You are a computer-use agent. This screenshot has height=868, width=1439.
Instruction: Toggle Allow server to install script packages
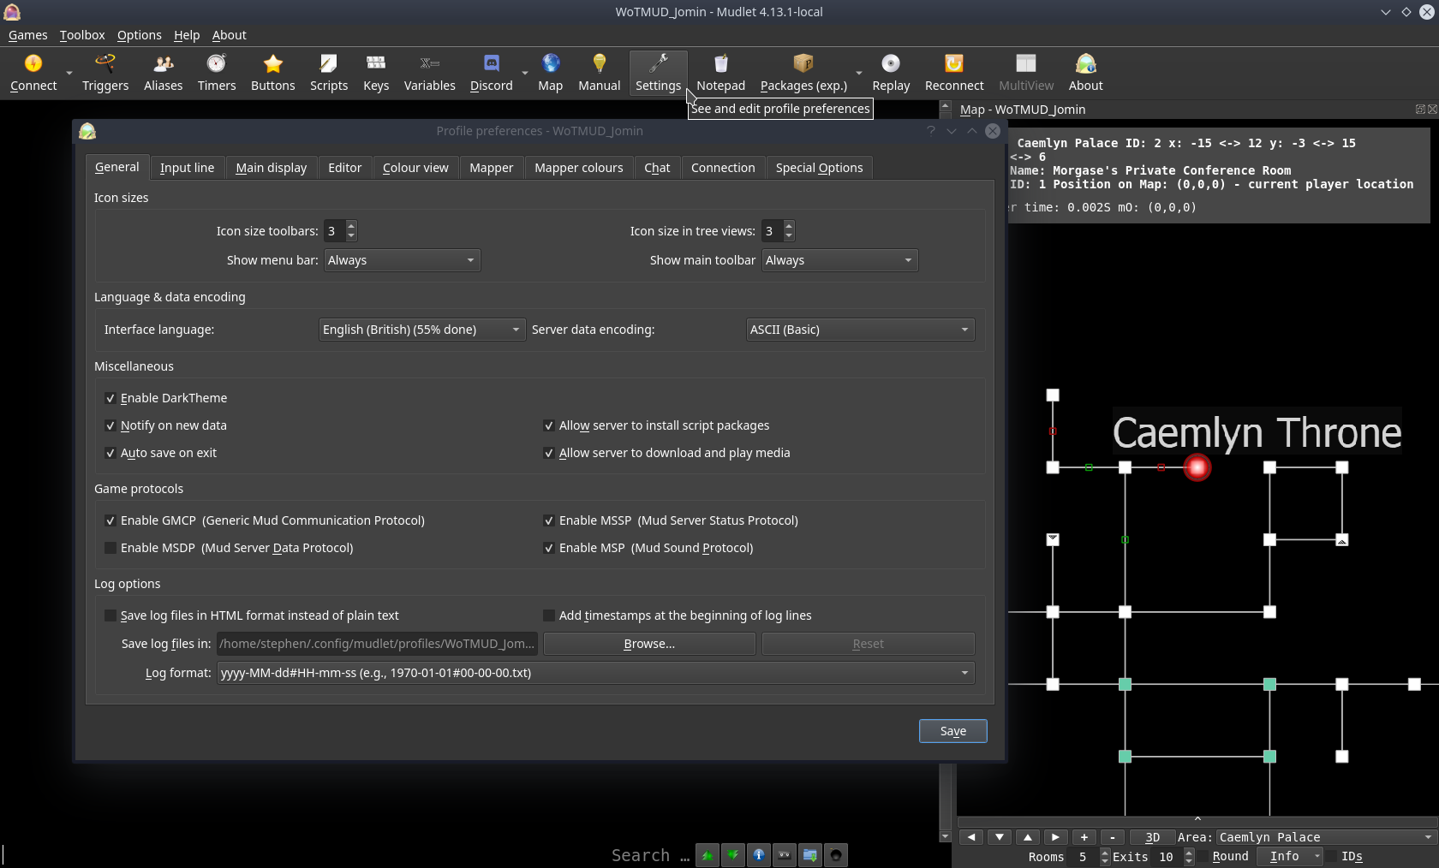[549, 425]
